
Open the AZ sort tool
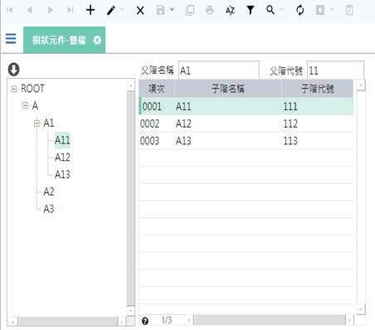[230, 11]
